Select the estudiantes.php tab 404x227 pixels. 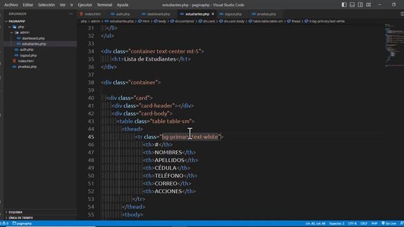click(197, 14)
